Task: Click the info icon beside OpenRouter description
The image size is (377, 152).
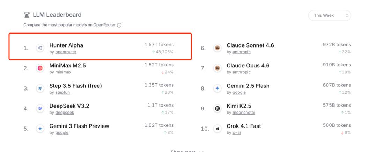Action: coord(119,25)
